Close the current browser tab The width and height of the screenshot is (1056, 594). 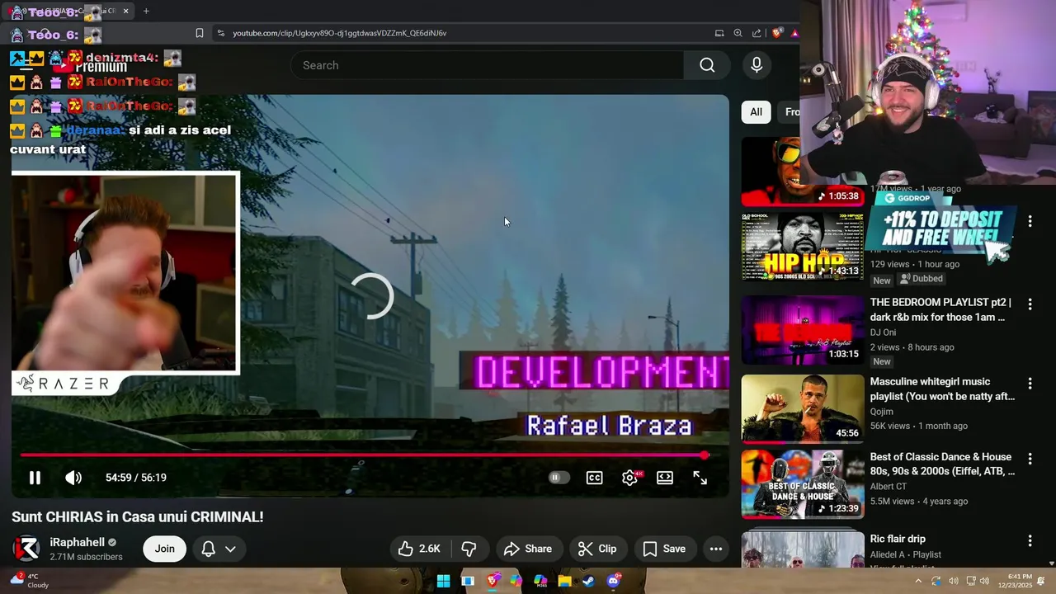[x=125, y=11]
